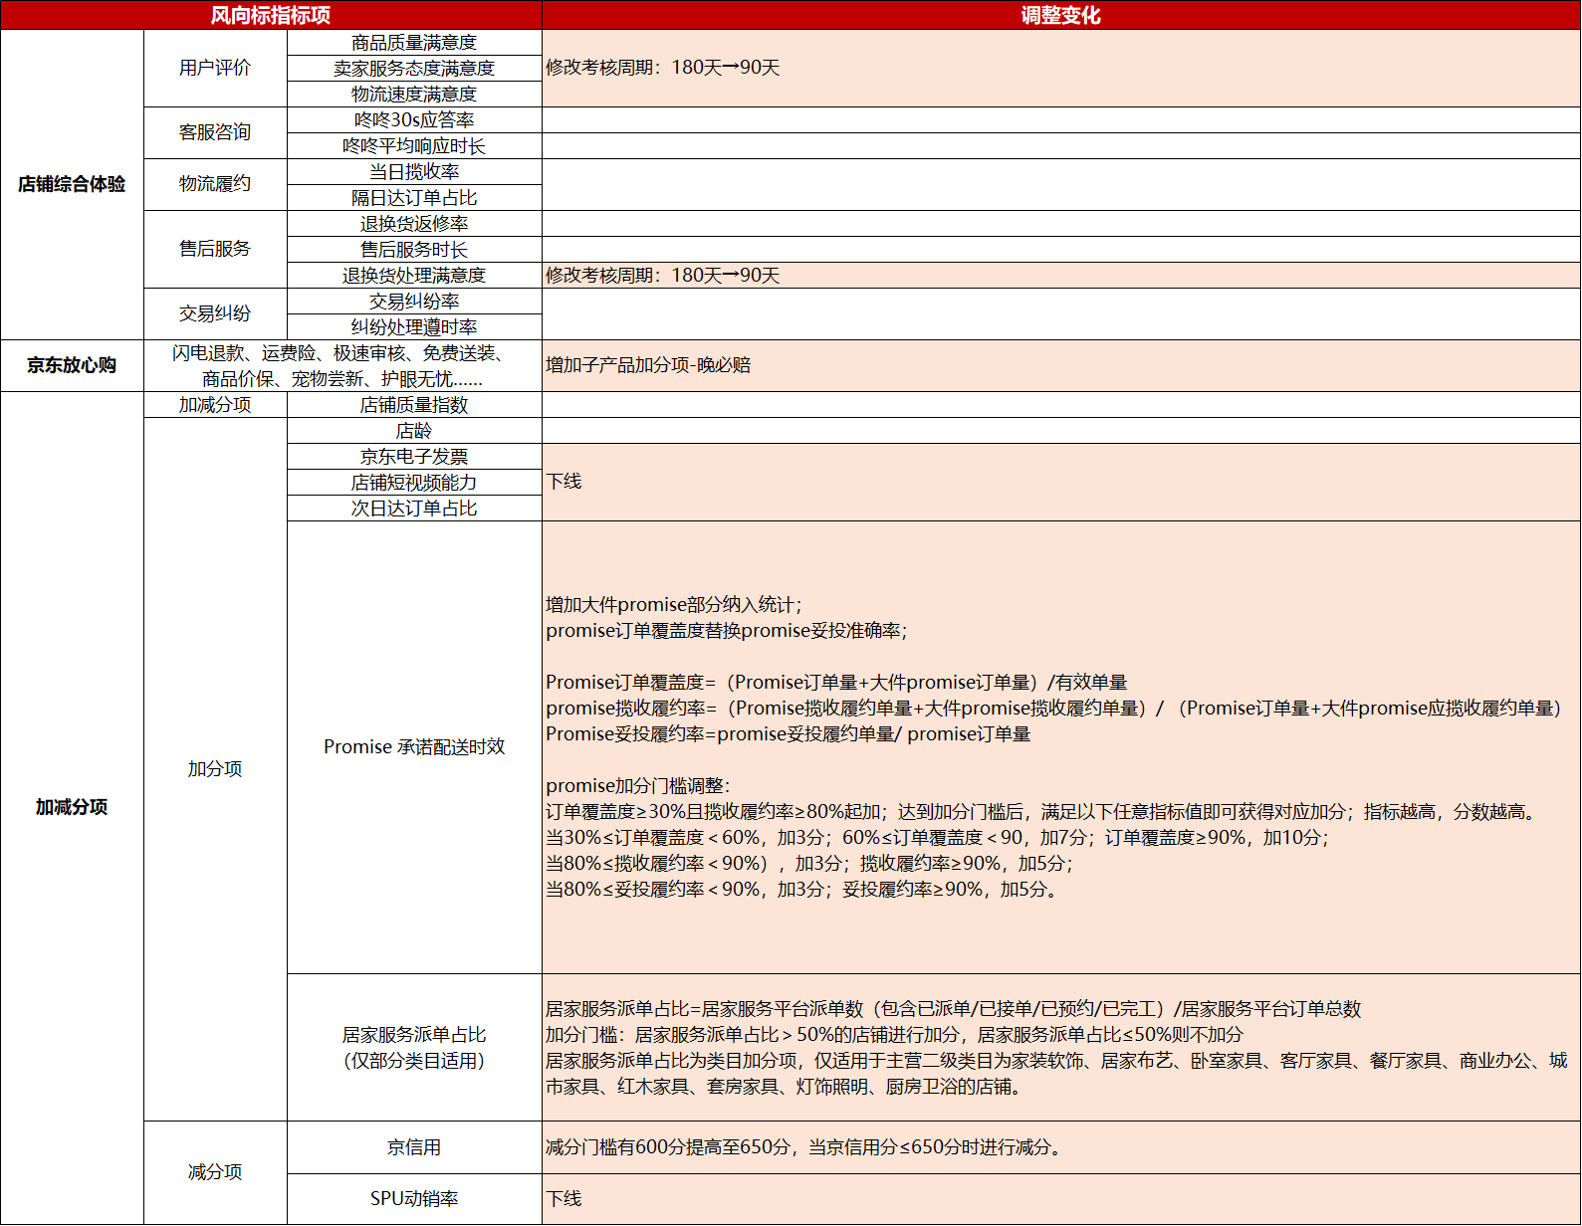Screen dimensions: 1582x1226
Task: Select the 京信用 cell
Action: point(414,1147)
